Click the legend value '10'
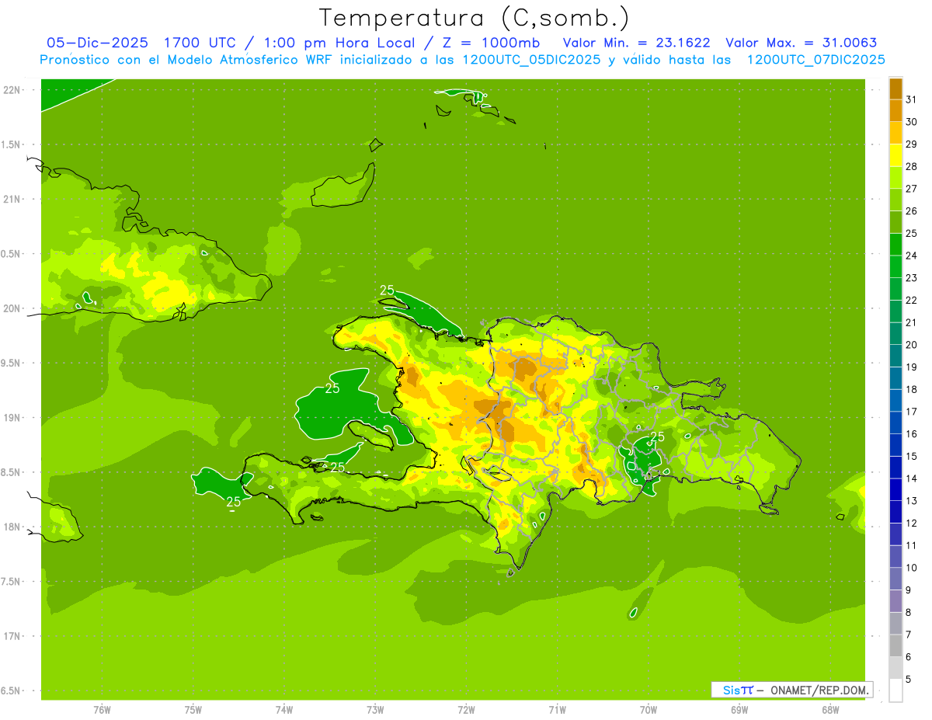 point(912,568)
